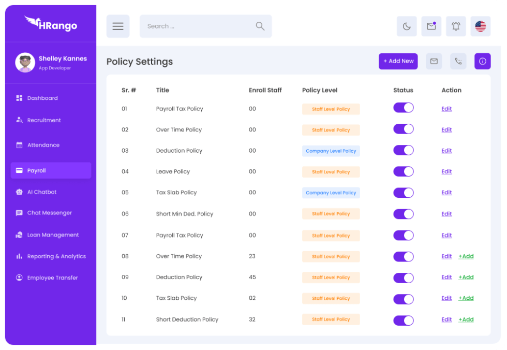Click the + Add New button
This screenshot has width=507, height=350.
[x=398, y=61]
